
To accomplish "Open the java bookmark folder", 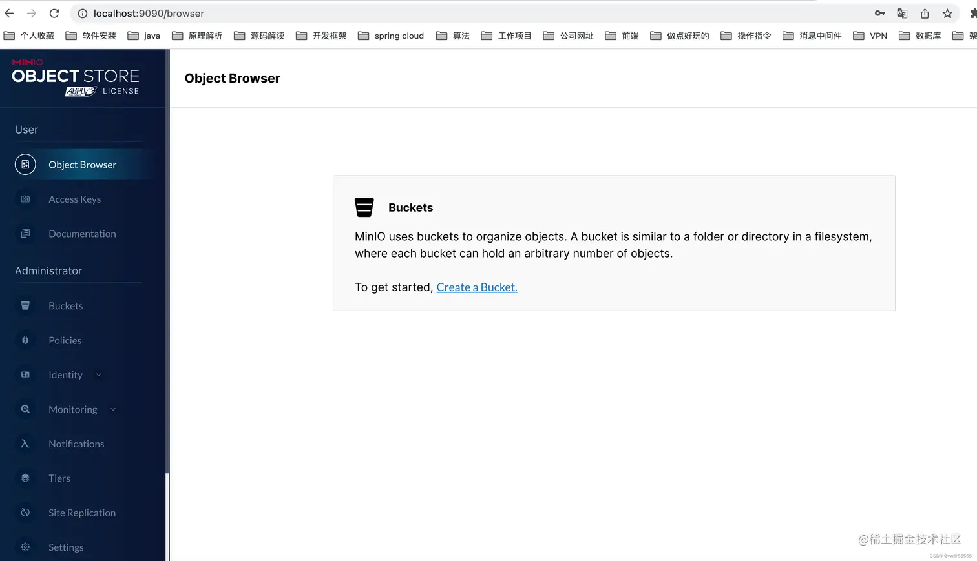I will (x=144, y=36).
